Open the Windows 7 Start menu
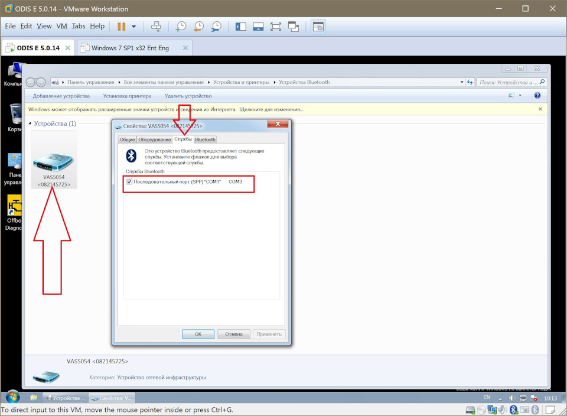Screen dimensions: 567x416 point(12,397)
